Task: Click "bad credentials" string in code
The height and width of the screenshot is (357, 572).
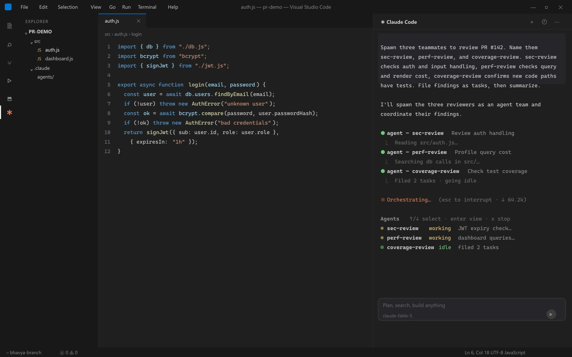Action: (x=244, y=123)
